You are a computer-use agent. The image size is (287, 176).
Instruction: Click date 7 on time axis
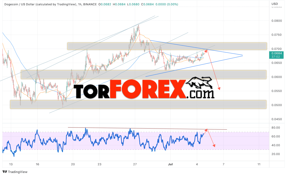pos(223,164)
